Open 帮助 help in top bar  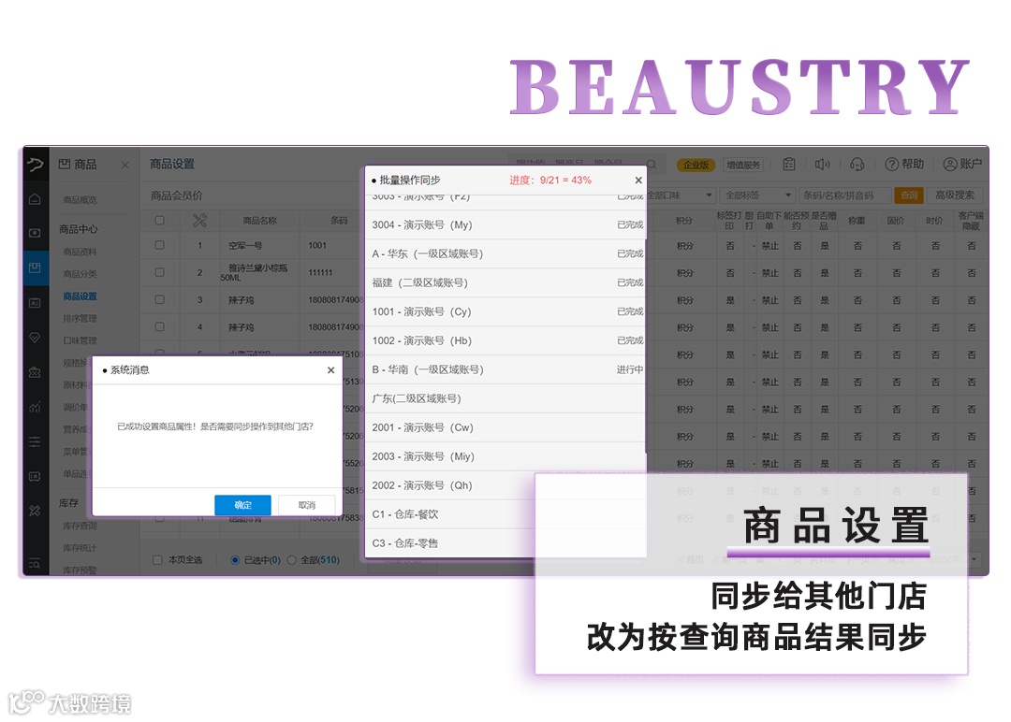coord(904,165)
